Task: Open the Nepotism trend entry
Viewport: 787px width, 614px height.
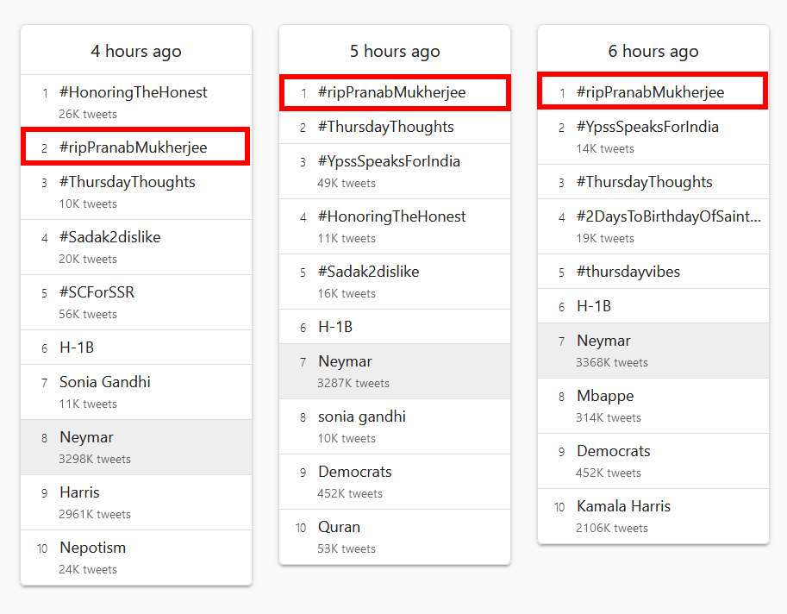Action: pos(92,548)
